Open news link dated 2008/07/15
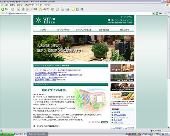Screen dimensions: 170x136 click(45, 80)
